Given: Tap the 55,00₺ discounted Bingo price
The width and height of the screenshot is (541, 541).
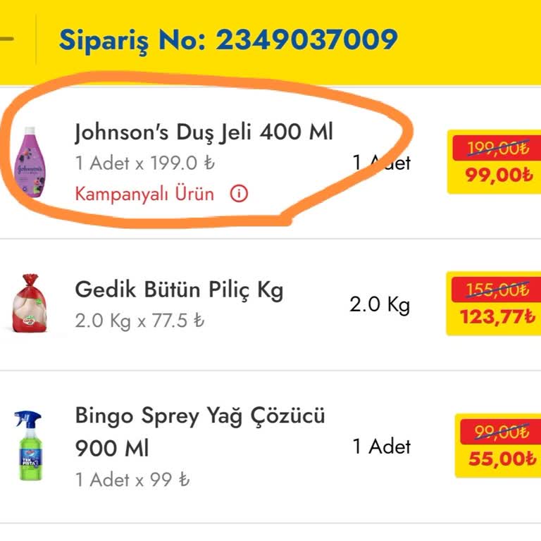Looking at the screenshot, I should tap(502, 459).
